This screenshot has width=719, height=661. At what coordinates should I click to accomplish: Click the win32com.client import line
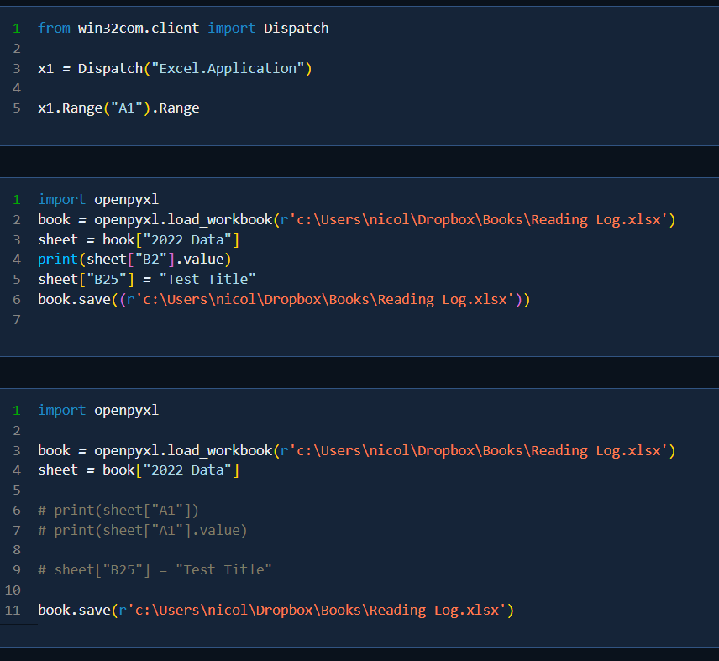point(182,29)
